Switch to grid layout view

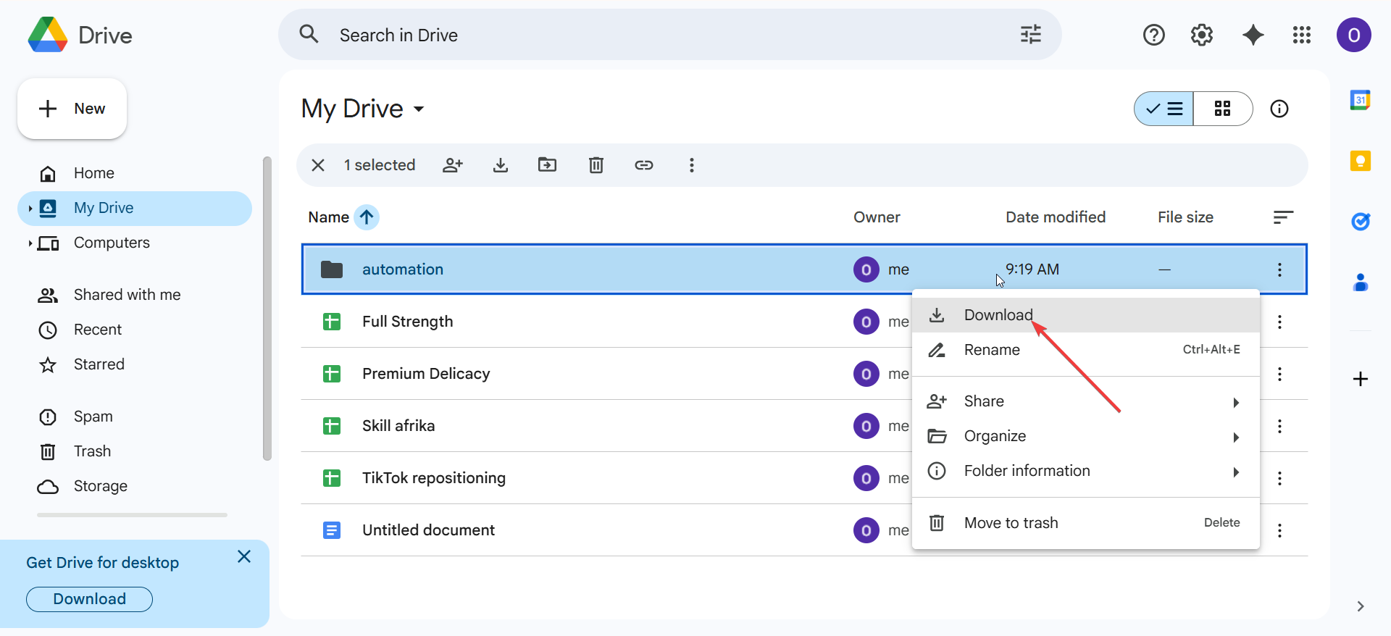pyautogui.click(x=1222, y=109)
